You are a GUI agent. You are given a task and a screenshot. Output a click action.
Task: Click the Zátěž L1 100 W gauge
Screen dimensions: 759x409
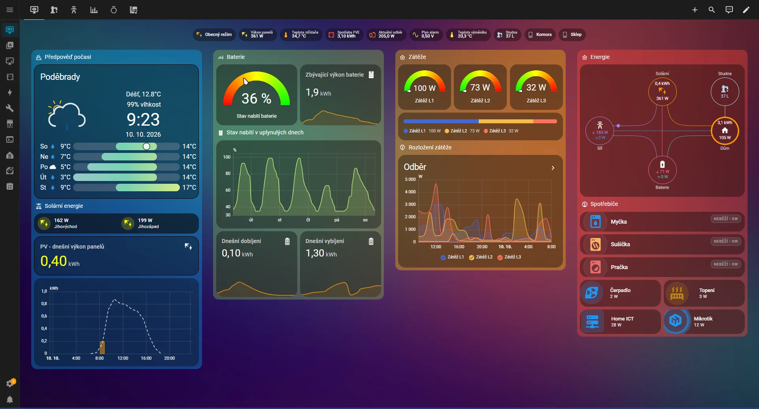point(425,87)
